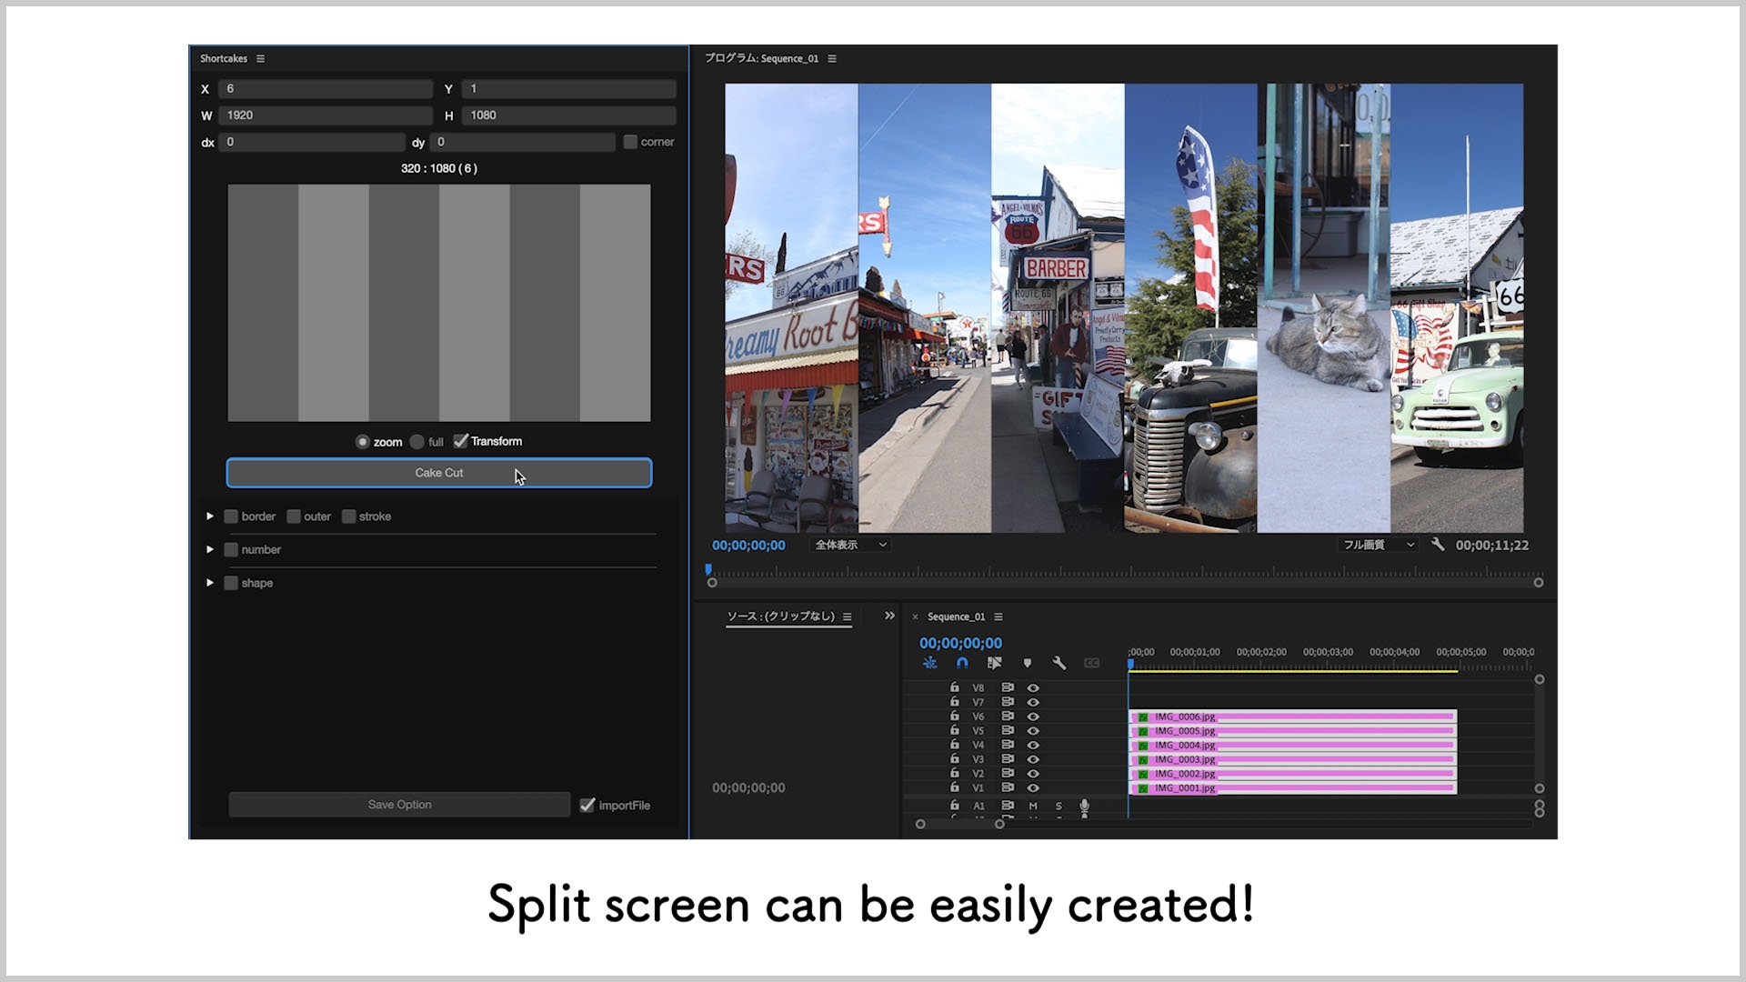Viewport: 1746px width, 982px height.
Task: Select the snapping magnet icon in the timeline
Action: [x=962, y=663]
